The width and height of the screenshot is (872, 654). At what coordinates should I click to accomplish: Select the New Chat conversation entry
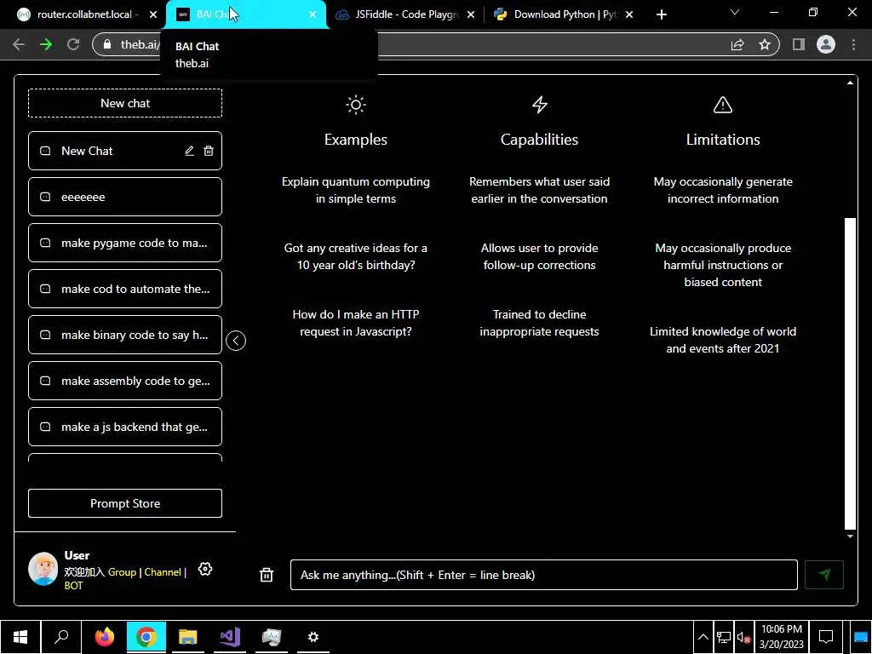click(125, 151)
